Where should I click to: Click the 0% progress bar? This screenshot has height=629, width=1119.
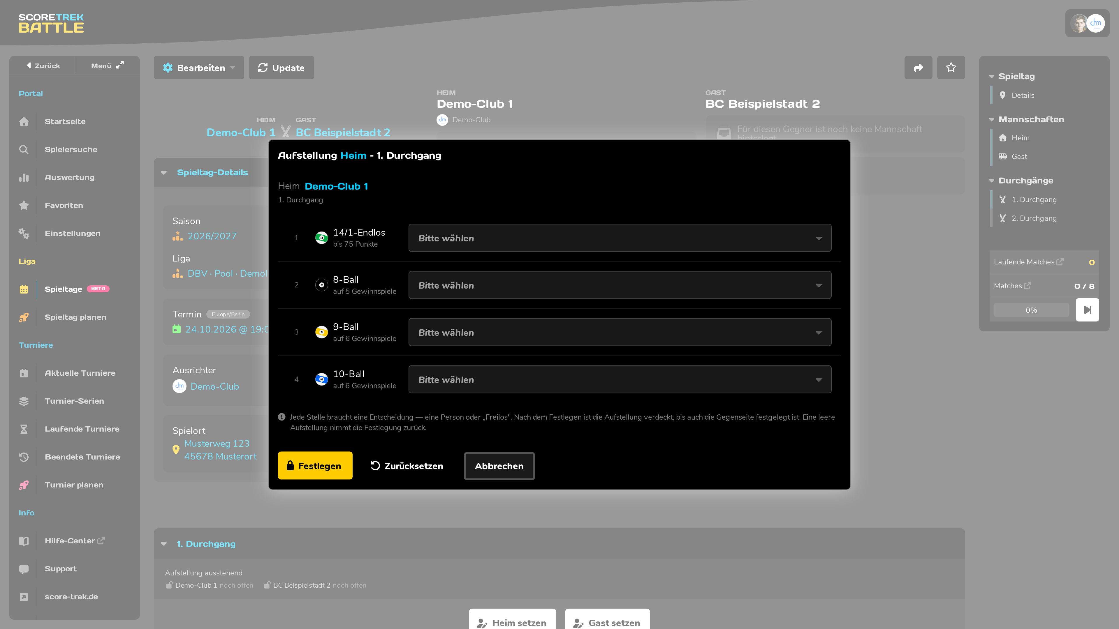pyautogui.click(x=1031, y=310)
